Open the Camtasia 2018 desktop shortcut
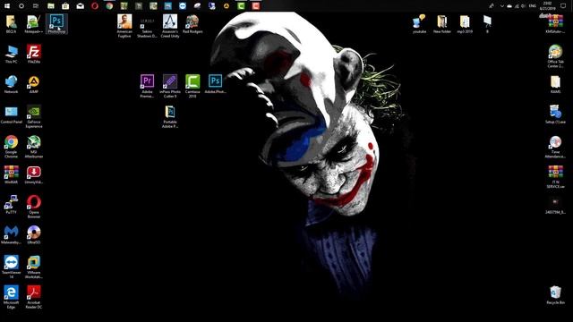 click(192, 86)
